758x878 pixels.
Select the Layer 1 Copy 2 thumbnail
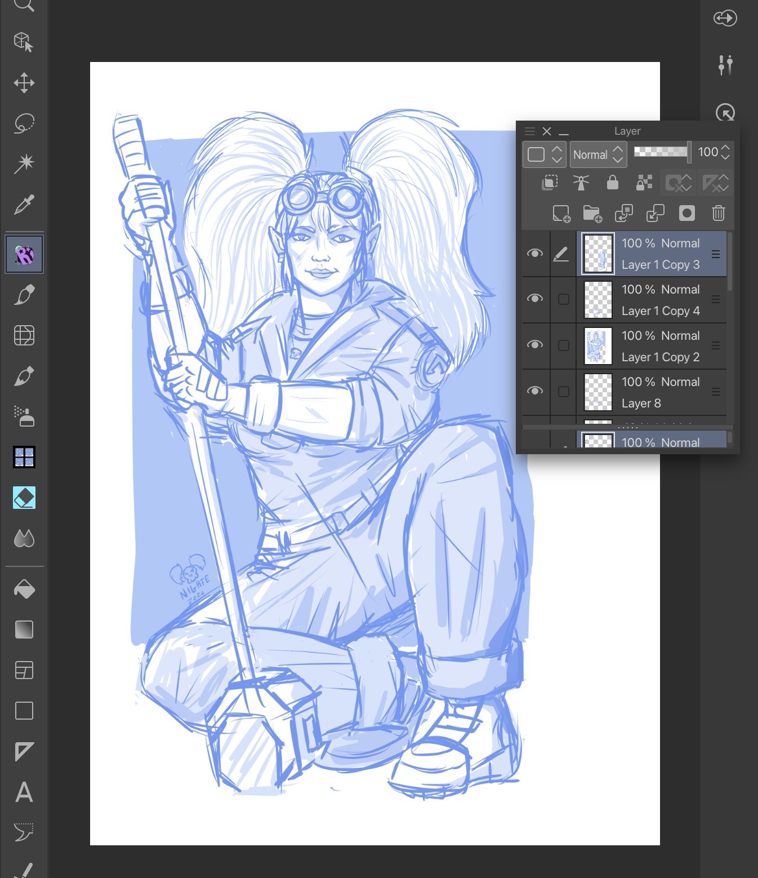coord(598,345)
